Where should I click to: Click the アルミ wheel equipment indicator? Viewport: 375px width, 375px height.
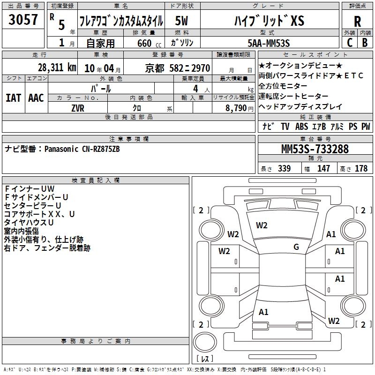(x=337, y=126)
